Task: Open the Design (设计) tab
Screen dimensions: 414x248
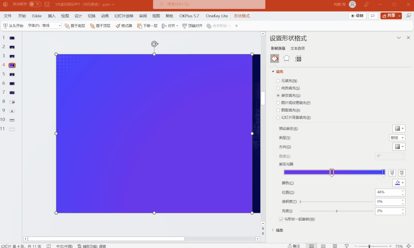Action: click(78, 16)
